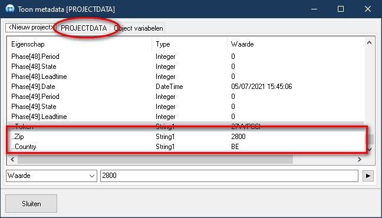The height and width of the screenshot is (218, 382).
Task: Select the Phase[49].Date row
Action: [186, 87]
